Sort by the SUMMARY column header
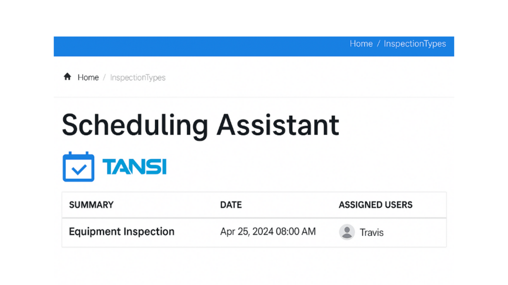508x285 pixels. [91, 204]
